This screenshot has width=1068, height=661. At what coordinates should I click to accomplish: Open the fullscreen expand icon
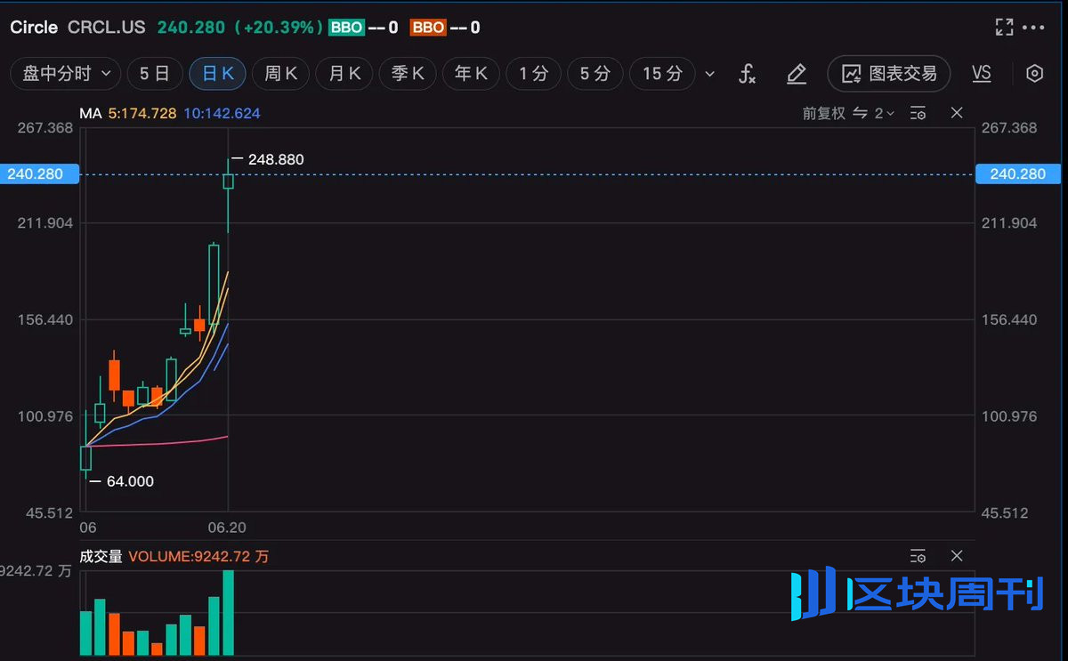[x=1004, y=28]
